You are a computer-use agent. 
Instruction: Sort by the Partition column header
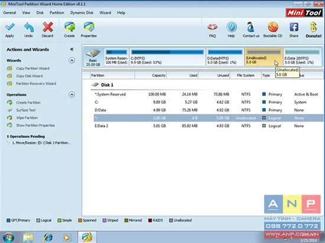click(x=113, y=75)
